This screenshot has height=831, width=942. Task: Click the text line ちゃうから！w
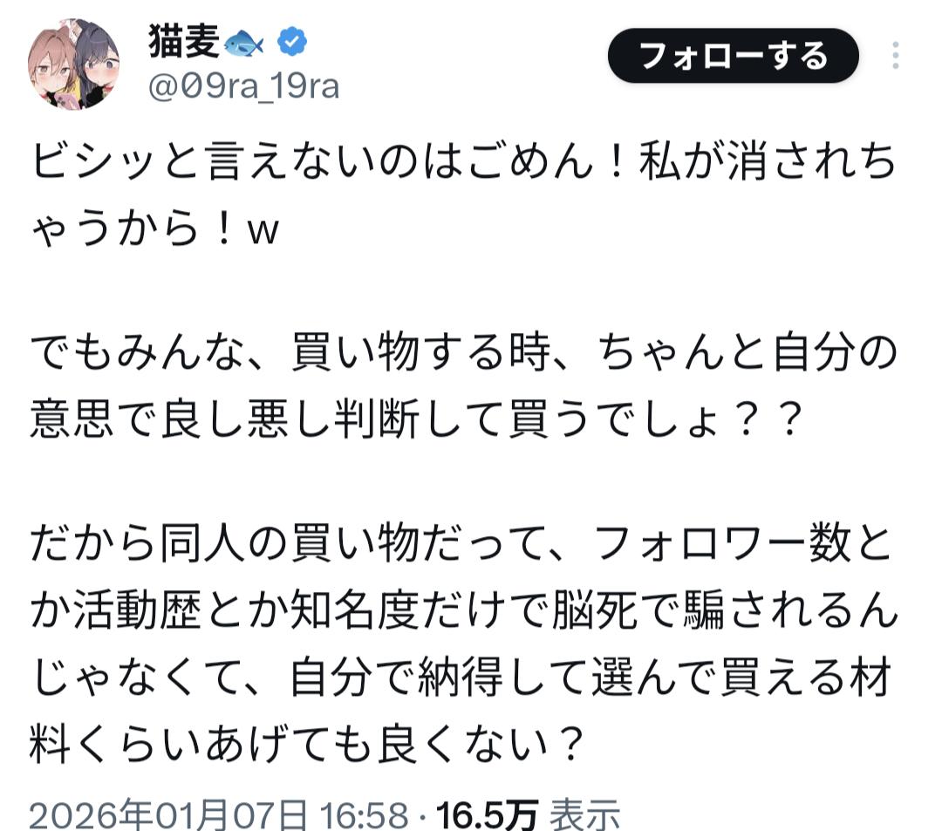pyautogui.click(x=154, y=233)
